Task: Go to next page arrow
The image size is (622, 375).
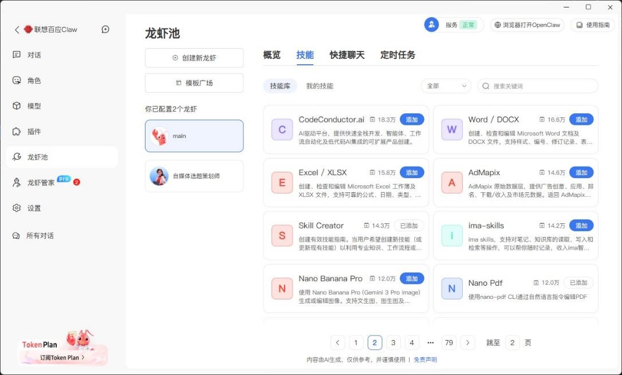Action: 468,342
